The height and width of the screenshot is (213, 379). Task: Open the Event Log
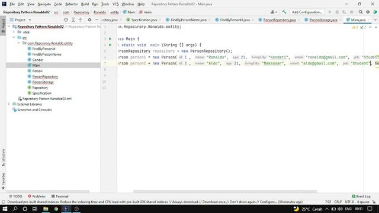pyautogui.click(x=361, y=196)
